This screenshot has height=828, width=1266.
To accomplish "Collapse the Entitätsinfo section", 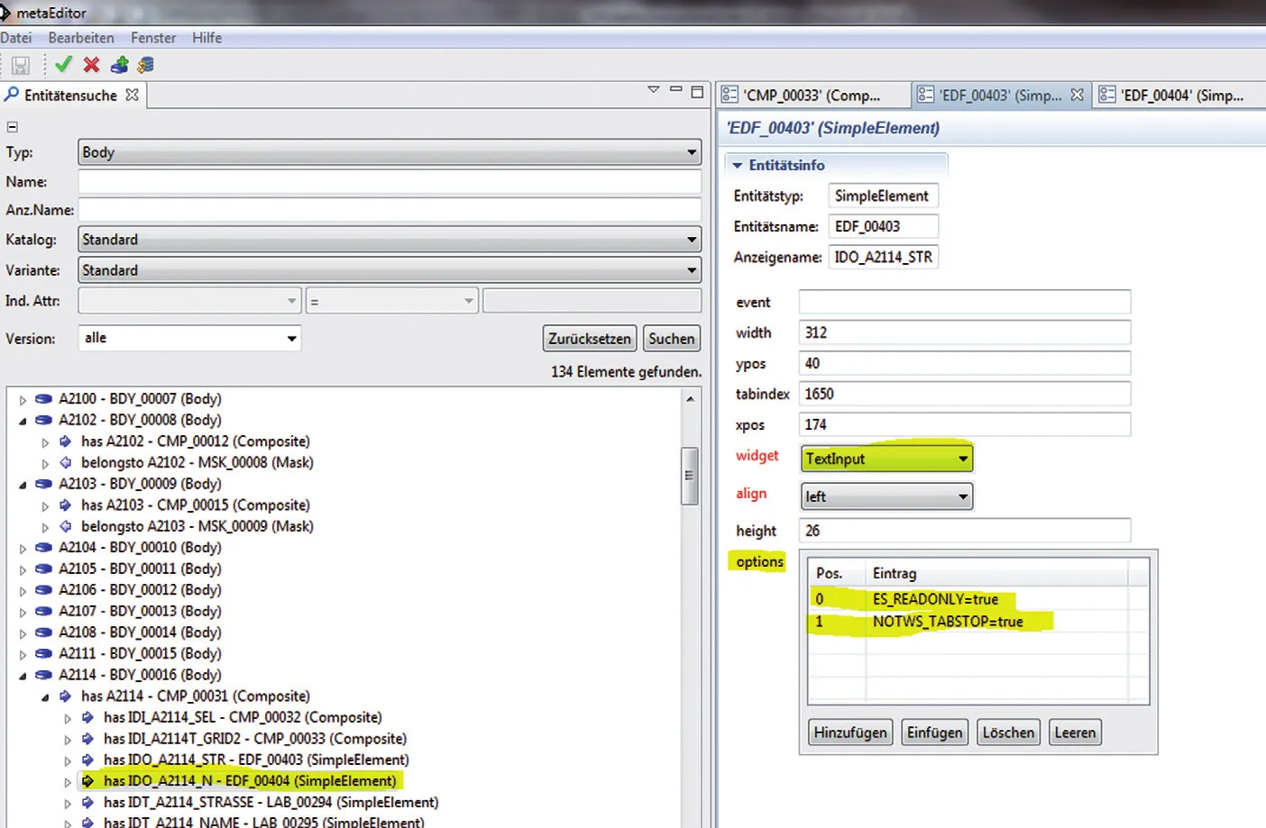I will pyautogui.click(x=738, y=166).
